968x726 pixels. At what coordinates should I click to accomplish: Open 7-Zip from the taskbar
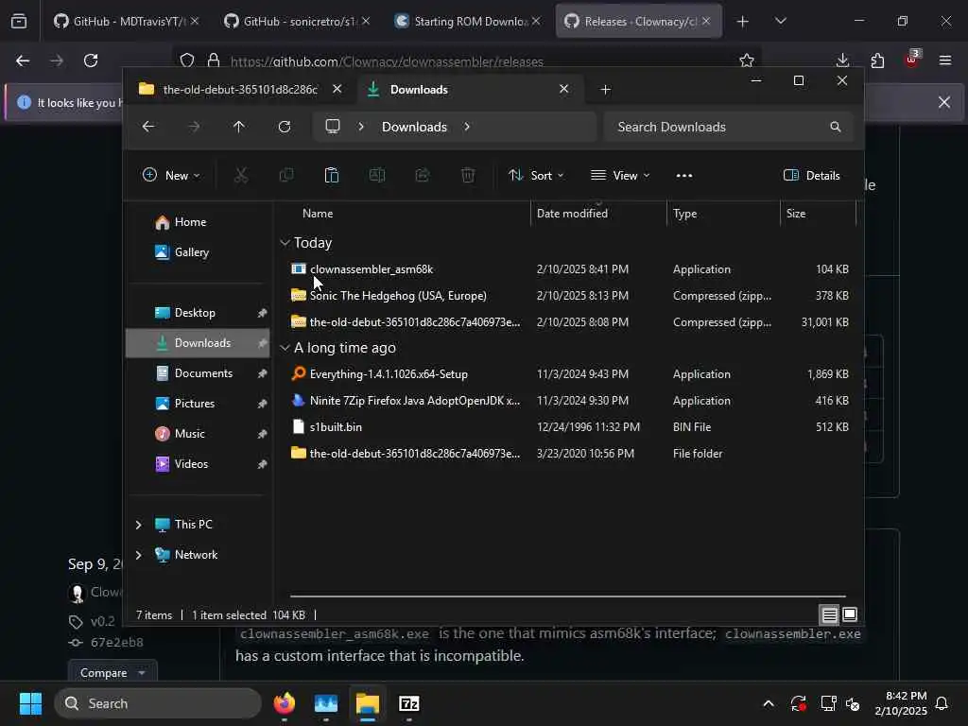pyautogui.click(x=409, y=703)
